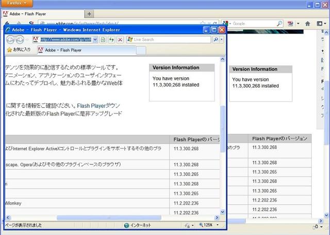Expand the Internet Explorer address dropdown
This screenshot has height=235, width=330.
point(95,40)
